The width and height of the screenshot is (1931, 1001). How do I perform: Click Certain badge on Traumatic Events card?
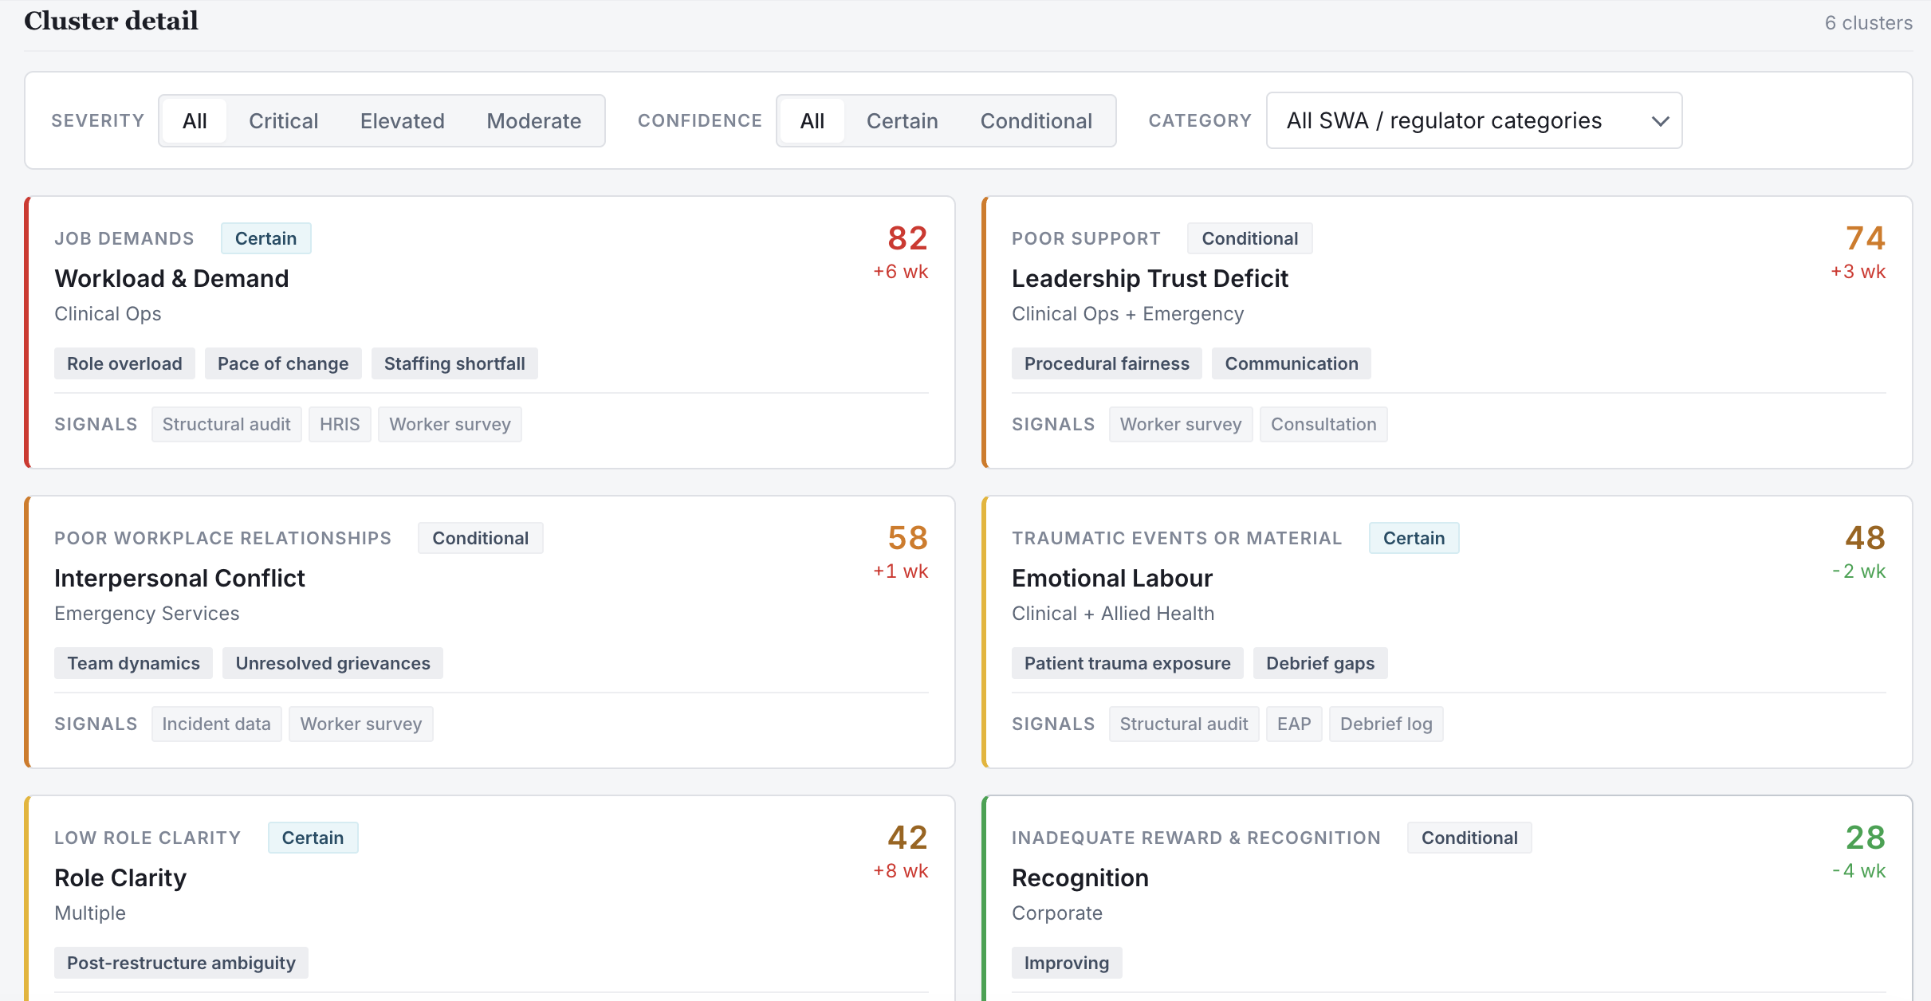point(1414,538)
